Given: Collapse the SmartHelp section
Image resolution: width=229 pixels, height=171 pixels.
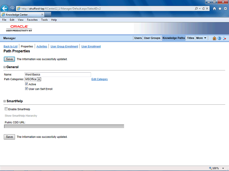Looking at the screenshot, I should [x=5, y=101].
